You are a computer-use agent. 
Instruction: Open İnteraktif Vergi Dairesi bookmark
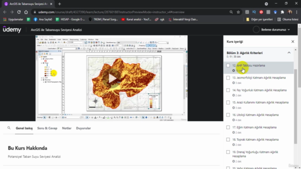click(183, 19)
